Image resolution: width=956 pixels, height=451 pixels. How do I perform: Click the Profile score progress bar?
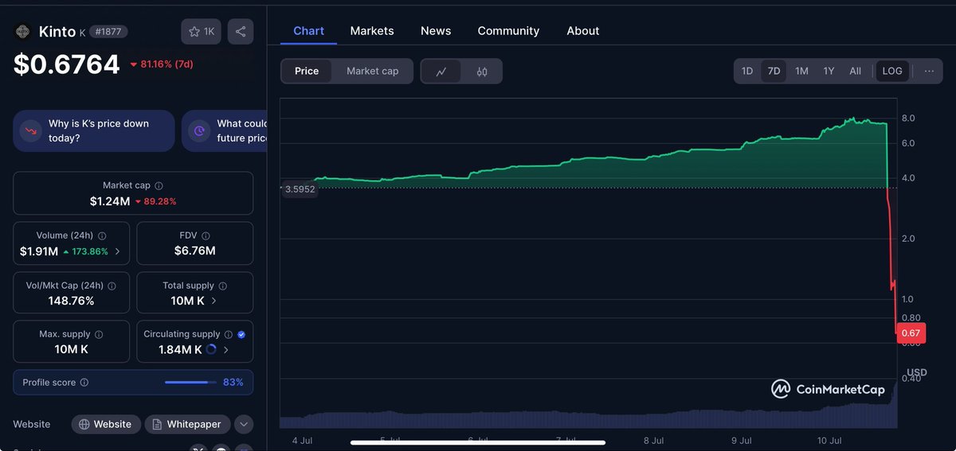(190, 383)
